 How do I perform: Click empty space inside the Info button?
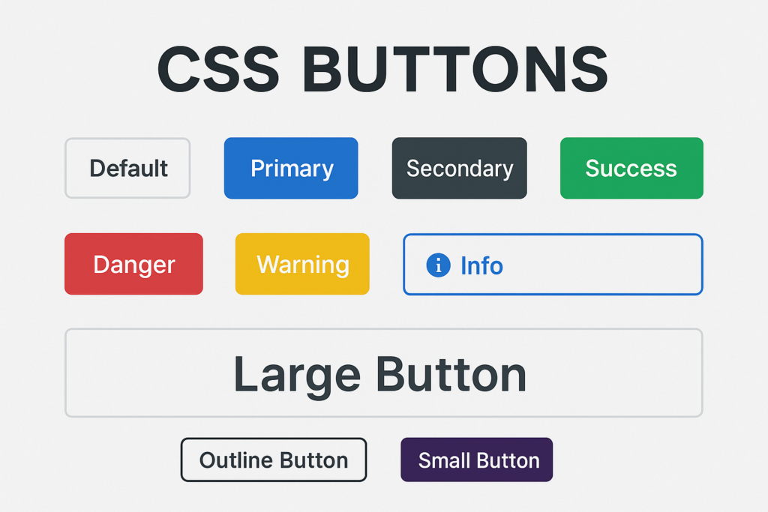pos(602,265)
